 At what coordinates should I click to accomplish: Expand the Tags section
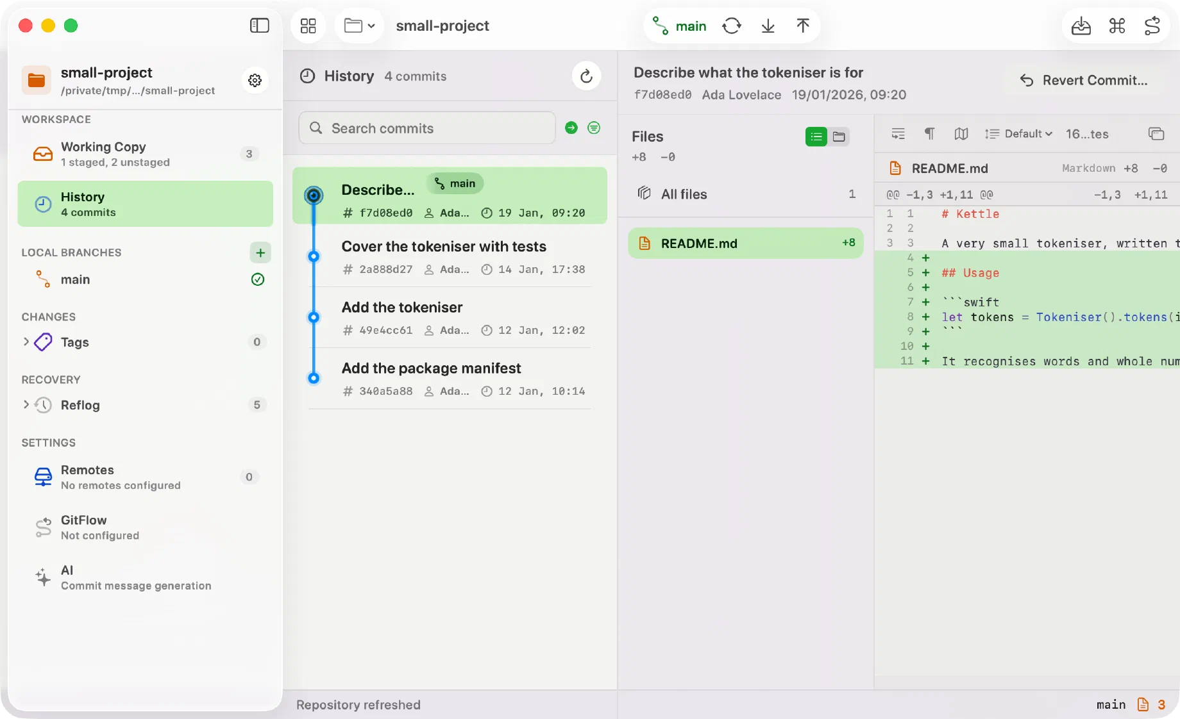point(26,342)
